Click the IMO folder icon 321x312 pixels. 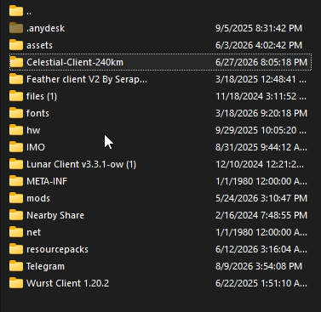click(16, 147)
